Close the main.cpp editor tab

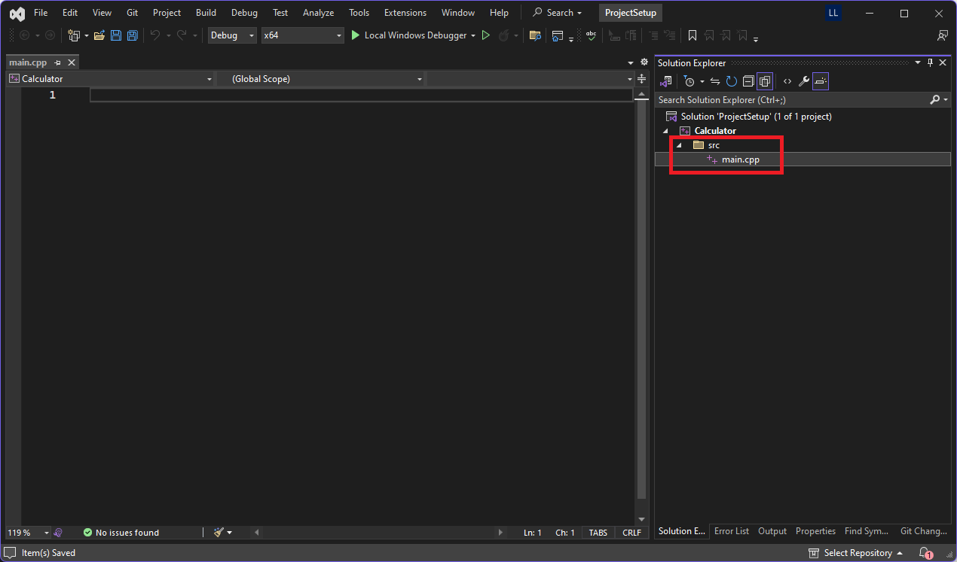pos(72,63)
